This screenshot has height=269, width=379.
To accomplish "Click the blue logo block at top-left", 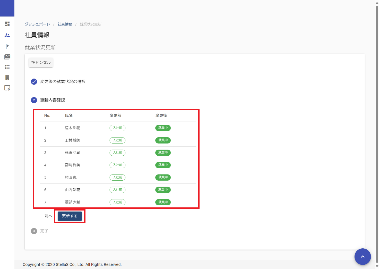I will point(7,8).
